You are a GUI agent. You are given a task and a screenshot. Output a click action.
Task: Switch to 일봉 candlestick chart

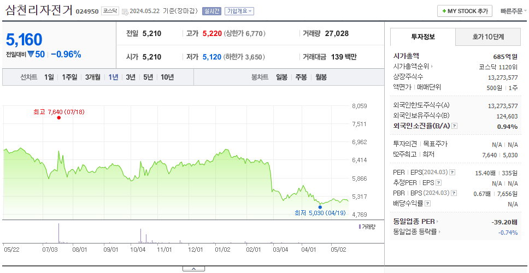[281, 77]
